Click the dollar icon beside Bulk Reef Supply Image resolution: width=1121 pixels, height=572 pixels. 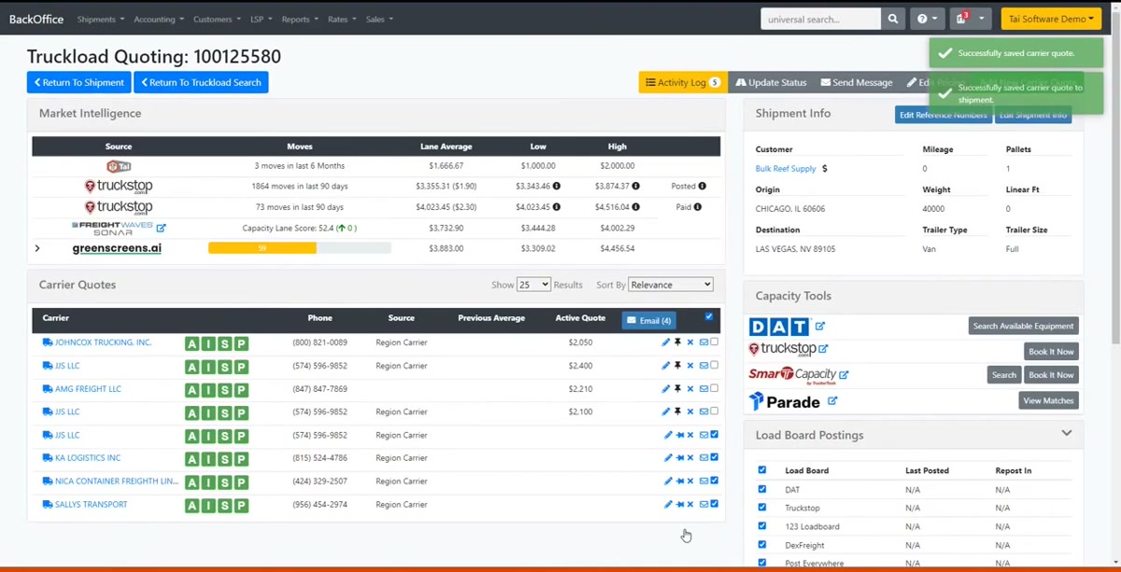click(825, 169)
